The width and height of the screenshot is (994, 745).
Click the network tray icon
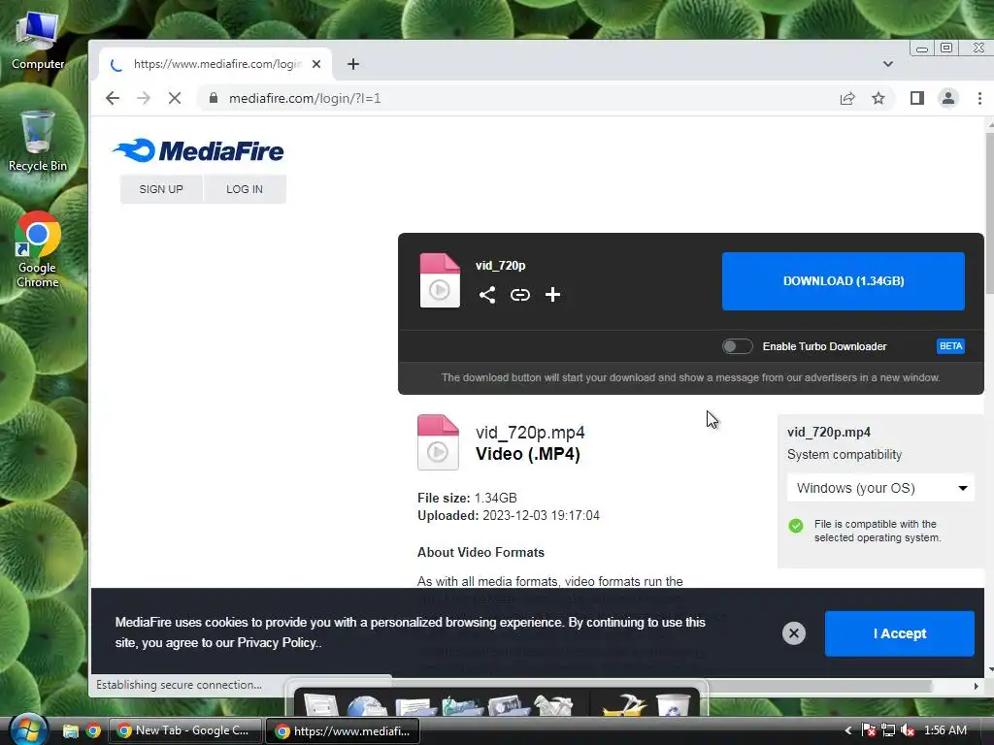pyautogui.click(x=888, y=730)
